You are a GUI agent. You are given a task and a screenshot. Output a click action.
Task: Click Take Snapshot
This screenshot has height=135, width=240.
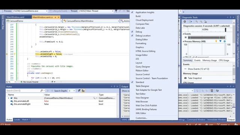(x=195, y=78)
